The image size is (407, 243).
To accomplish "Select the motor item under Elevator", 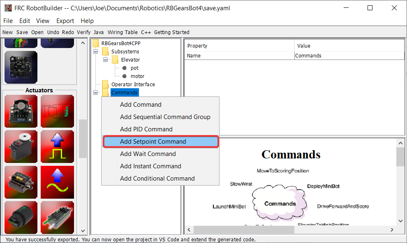I will click(x=138, y=76).
